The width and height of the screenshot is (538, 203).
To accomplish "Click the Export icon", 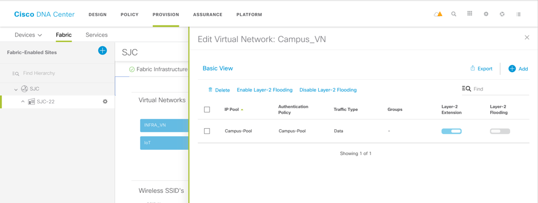I will click(x=472, y=68).
